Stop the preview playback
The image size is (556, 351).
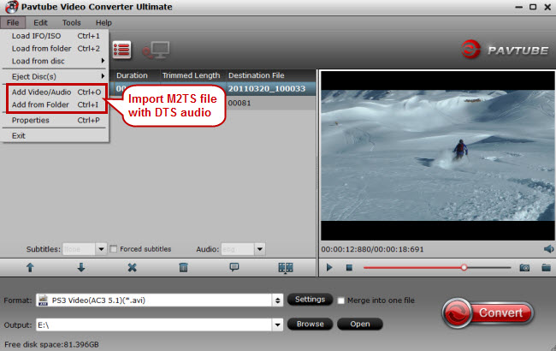[x=349, y=268]
